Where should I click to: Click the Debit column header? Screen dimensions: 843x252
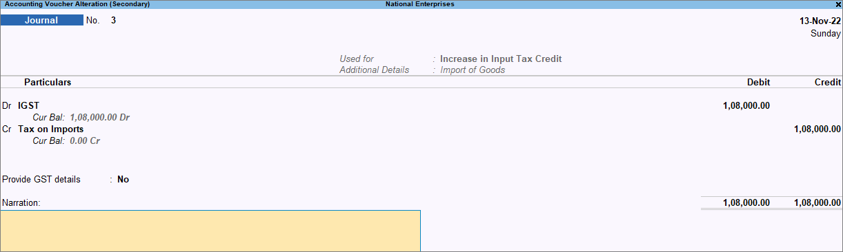758,82
